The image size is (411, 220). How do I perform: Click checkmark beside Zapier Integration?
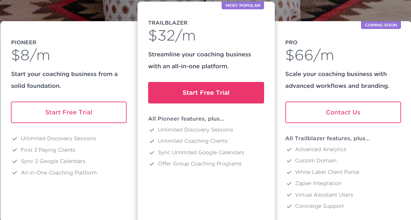289,184
